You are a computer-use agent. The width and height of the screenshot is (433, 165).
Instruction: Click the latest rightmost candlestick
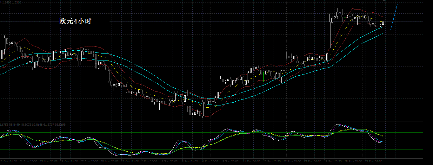(x=383, y=23)
